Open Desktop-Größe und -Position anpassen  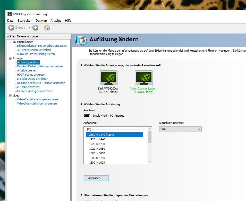[41, 83]
